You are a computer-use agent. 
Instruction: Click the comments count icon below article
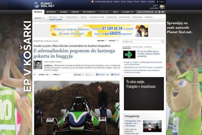click(35, 75)
